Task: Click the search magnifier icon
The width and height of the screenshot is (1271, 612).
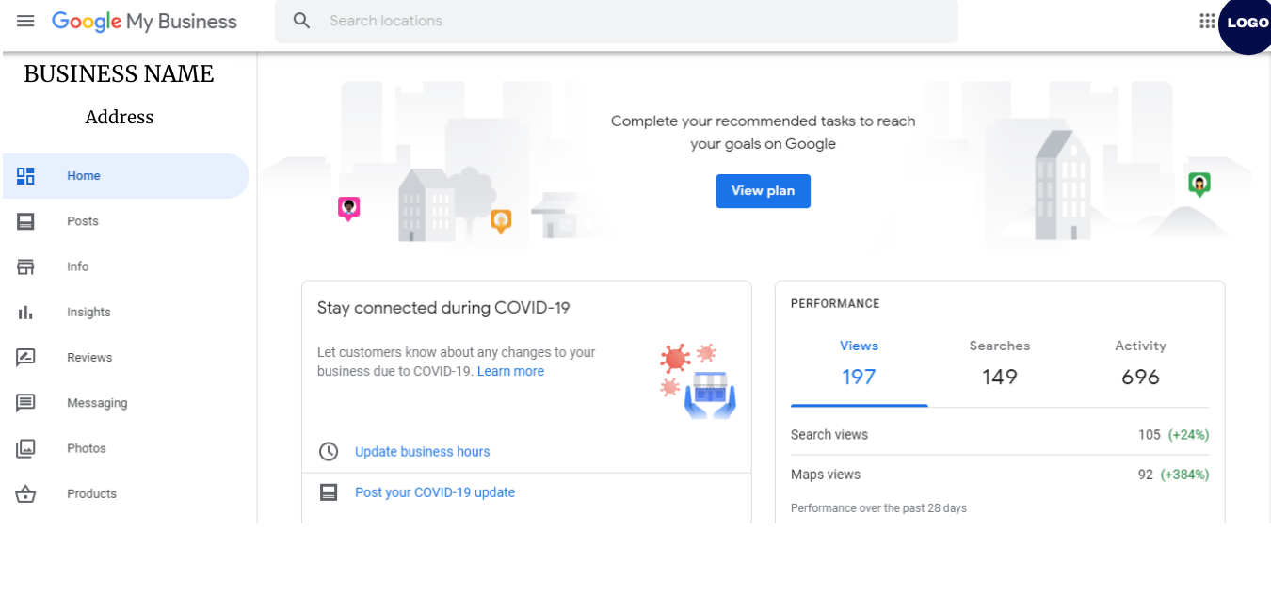Action: coord(301,20)
